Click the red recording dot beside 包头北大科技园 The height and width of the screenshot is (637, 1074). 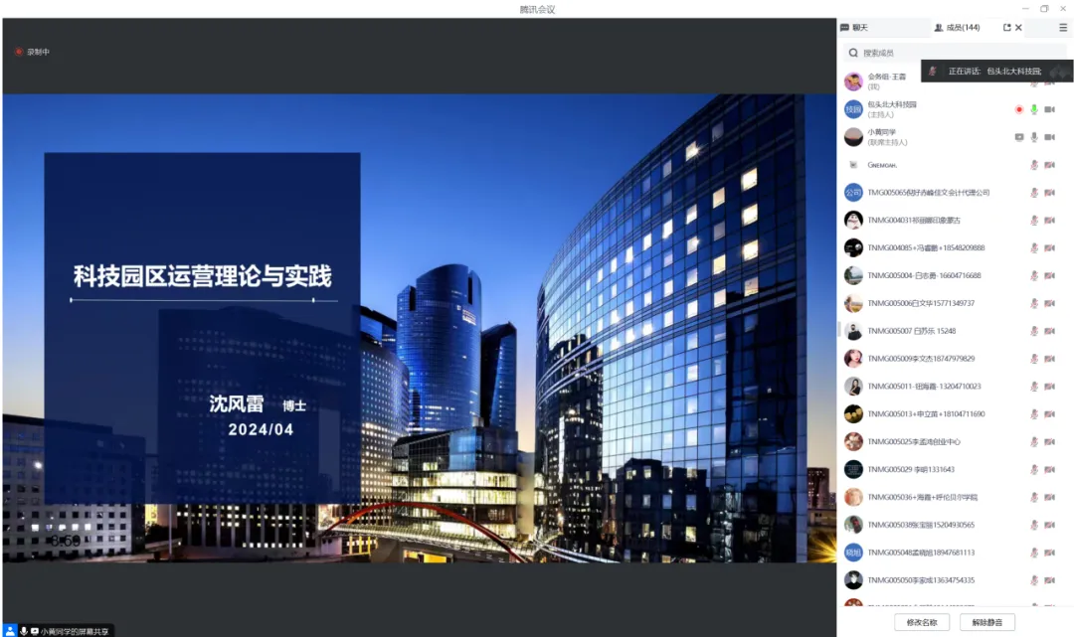(x=1019, y=109)
